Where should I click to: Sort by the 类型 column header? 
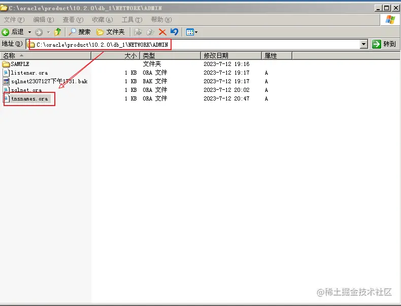[x=171, y=55]
